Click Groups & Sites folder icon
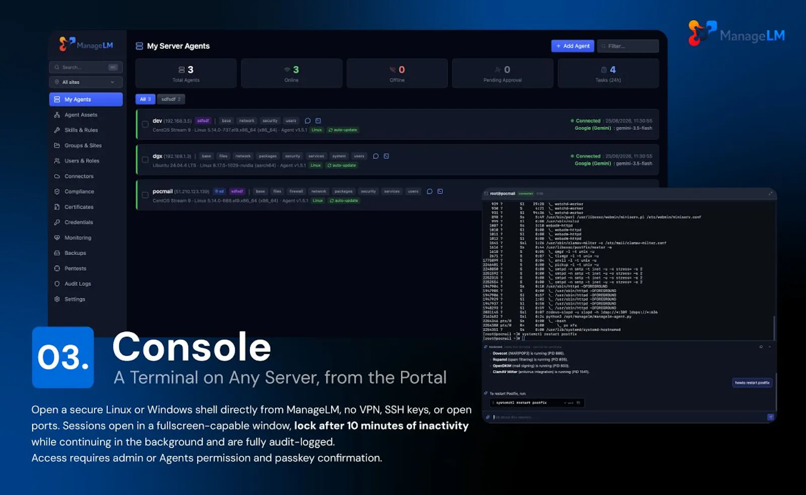The width and height of the screenshot is (806, 495). pos(57,145)
